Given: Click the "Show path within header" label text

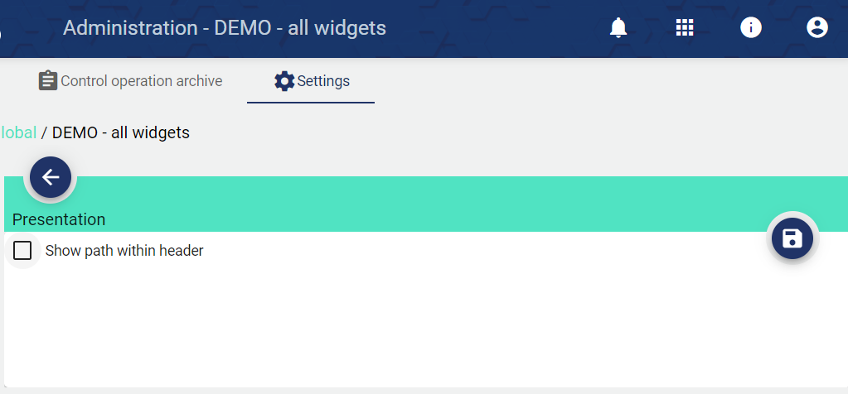Looking at the screenshot, I should [124, 250].
